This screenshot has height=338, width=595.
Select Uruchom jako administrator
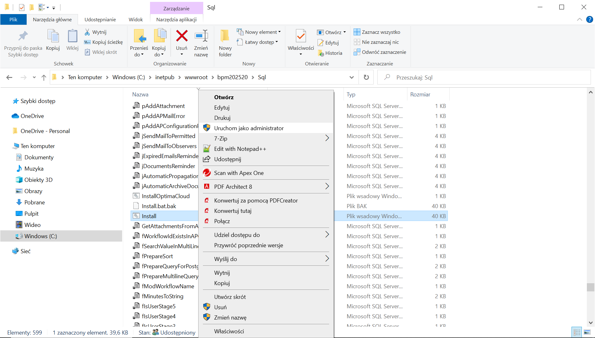click(x=266, y=128)
